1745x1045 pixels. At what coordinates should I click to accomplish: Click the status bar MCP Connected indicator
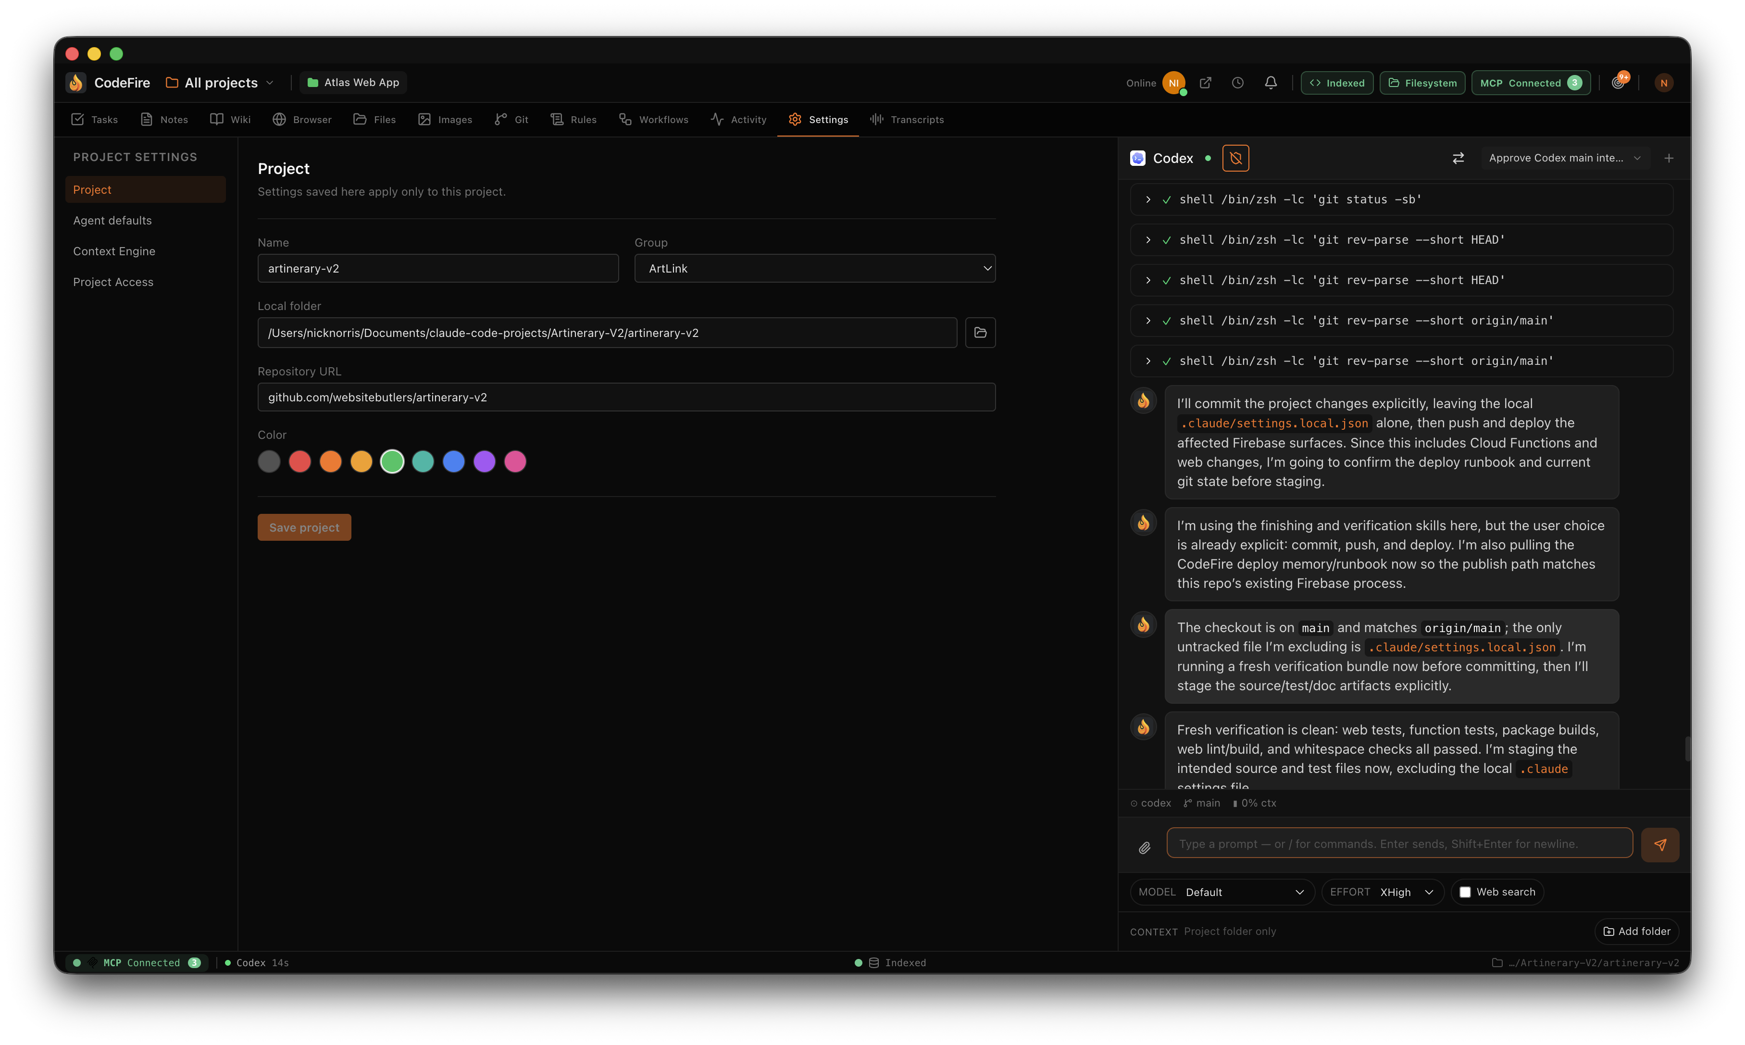[137, 963]
